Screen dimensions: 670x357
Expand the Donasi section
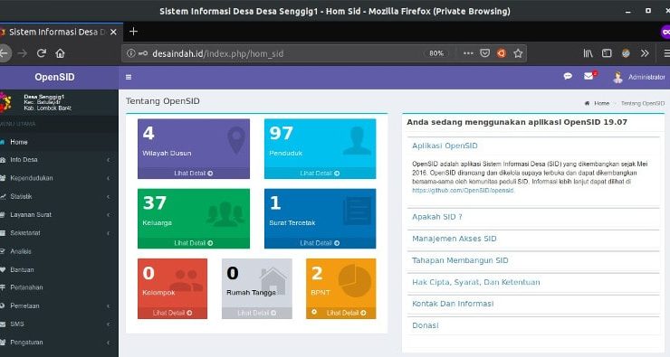426,325
